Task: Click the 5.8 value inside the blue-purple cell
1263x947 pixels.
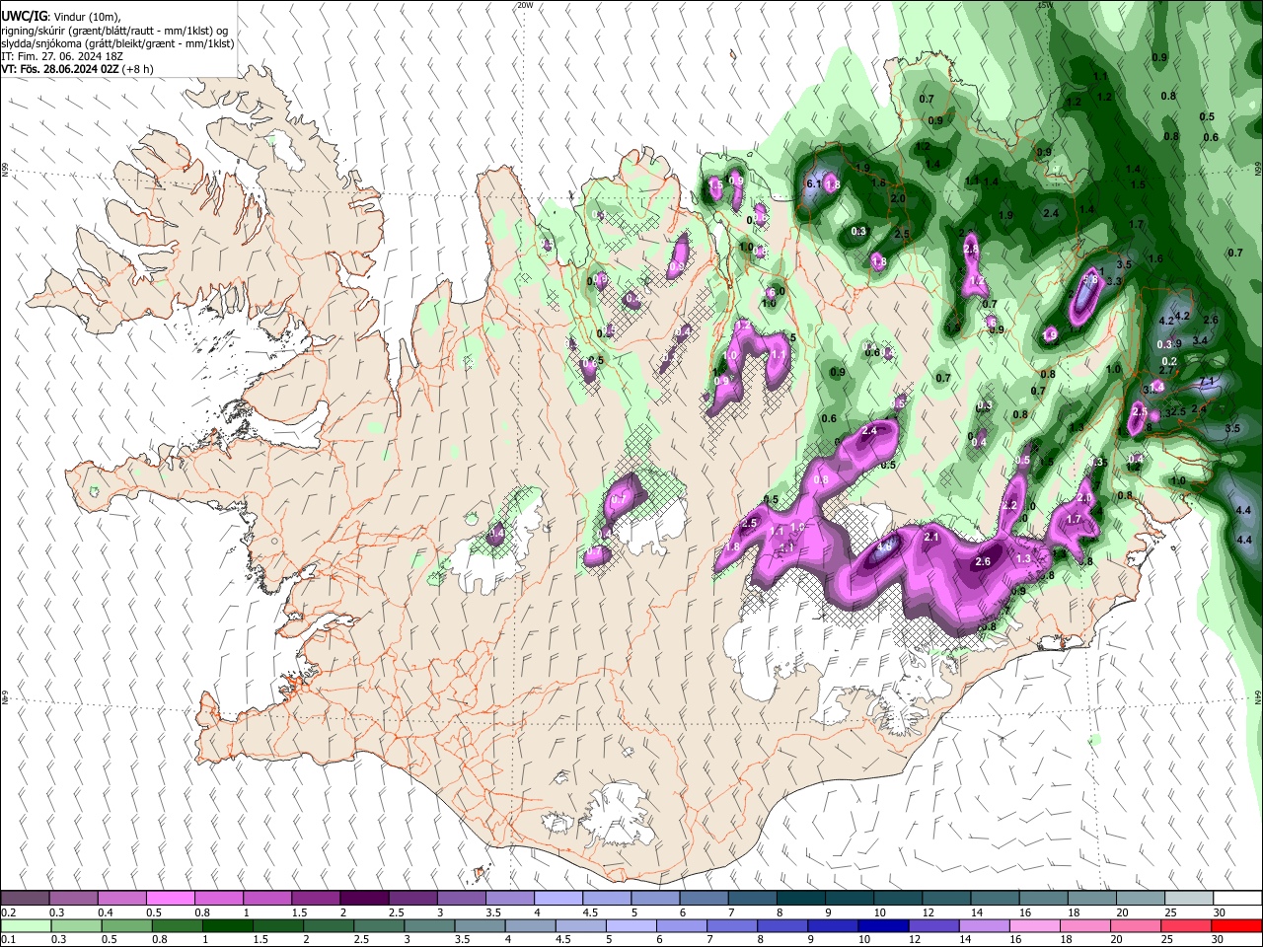Action: (x=1090, y=280)
